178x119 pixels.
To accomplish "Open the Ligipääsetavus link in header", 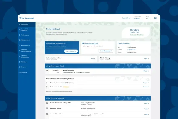I will click(x=126, y=18).
